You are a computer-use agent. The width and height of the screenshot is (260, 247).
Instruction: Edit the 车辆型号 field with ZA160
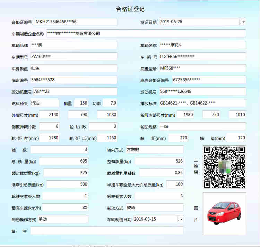tap(73, 57)
